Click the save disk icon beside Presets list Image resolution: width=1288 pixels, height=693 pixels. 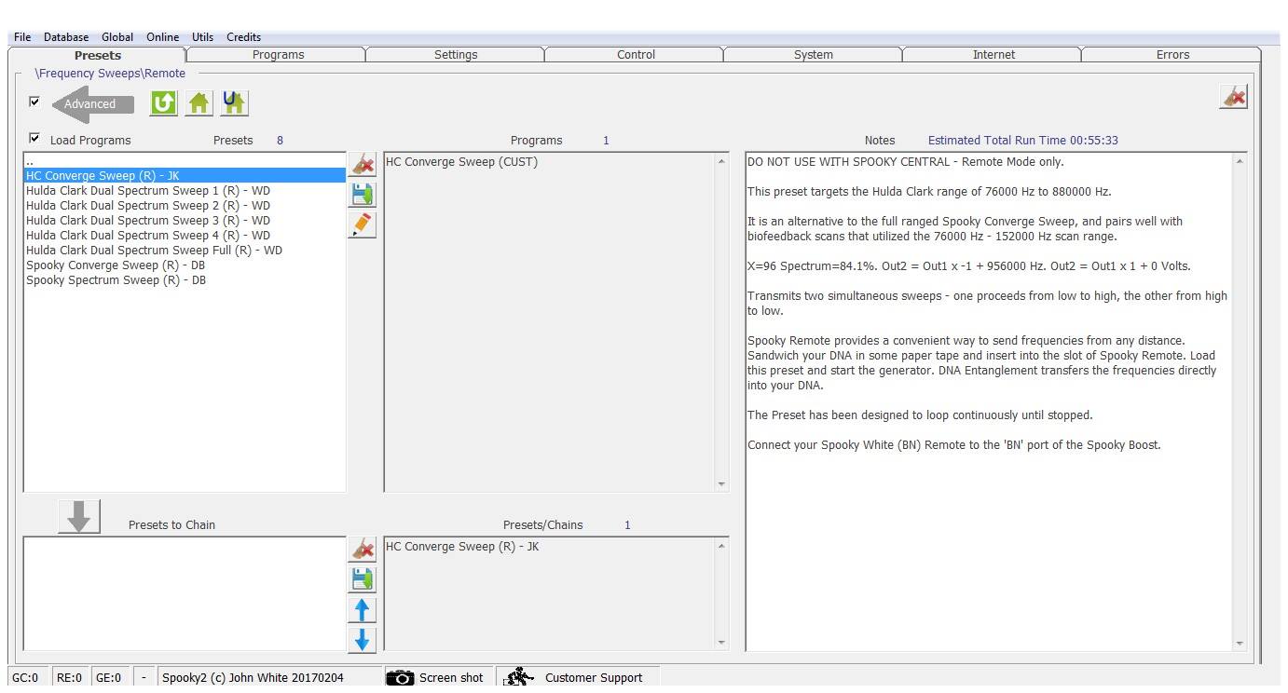tap(362, 195)
